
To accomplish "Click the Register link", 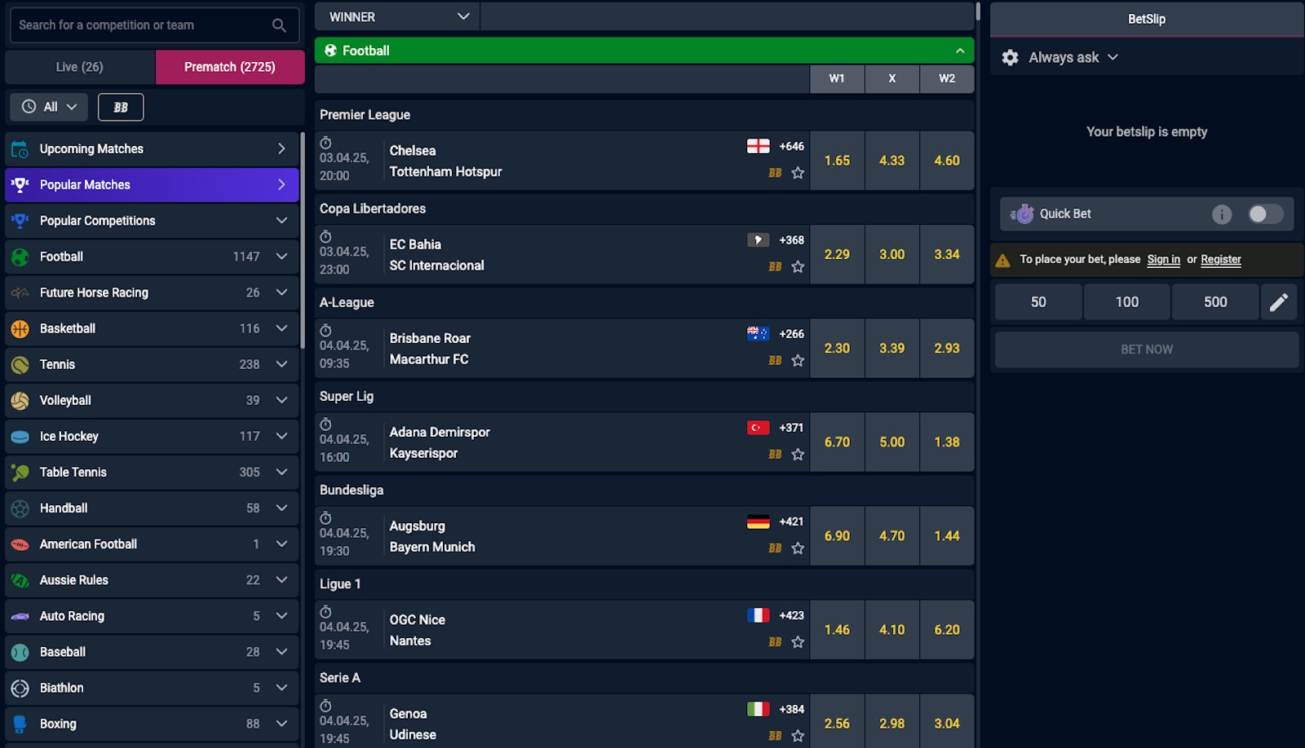I will tap(1220, 259).
